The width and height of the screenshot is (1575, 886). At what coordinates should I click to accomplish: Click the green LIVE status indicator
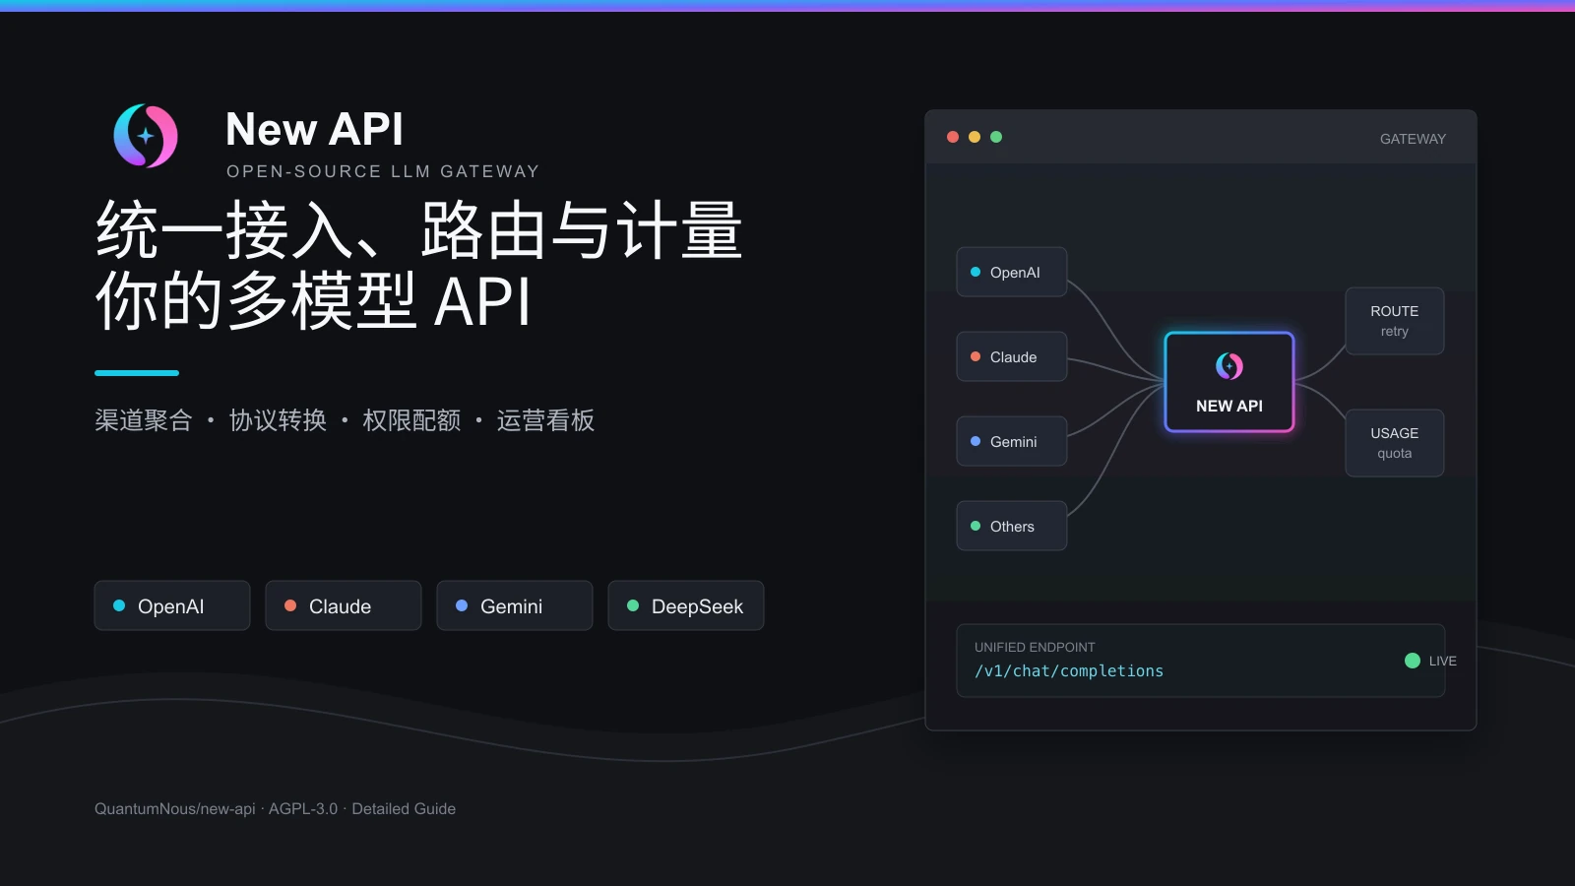(x=1413, y=661)
